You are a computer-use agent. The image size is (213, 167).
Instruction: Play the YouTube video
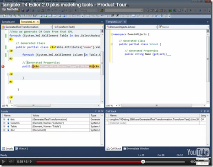click(x=3, y=162)
